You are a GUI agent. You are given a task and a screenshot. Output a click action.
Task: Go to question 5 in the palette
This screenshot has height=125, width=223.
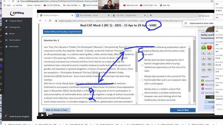point(203,53)
